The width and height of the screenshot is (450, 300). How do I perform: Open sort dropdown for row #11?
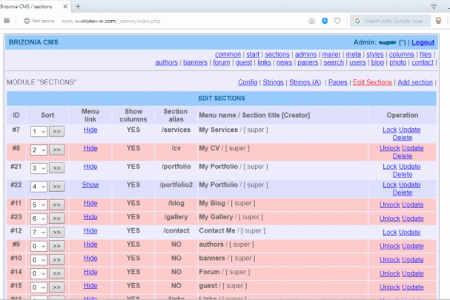pyautogui.click(x=39, y=205)
